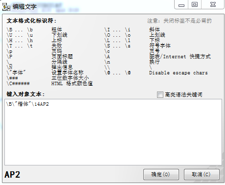The width and height of the screenshot is (225, 185).
Task: Click the 取消(C) button
Action: [x=202, y=174]
